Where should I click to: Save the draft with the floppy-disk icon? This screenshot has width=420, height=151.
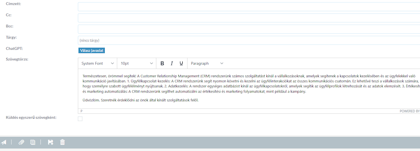(50, 142)
